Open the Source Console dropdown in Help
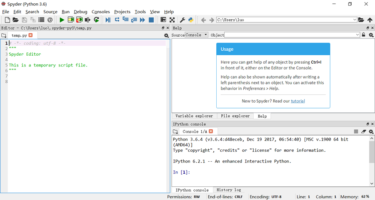 point(196,35)
